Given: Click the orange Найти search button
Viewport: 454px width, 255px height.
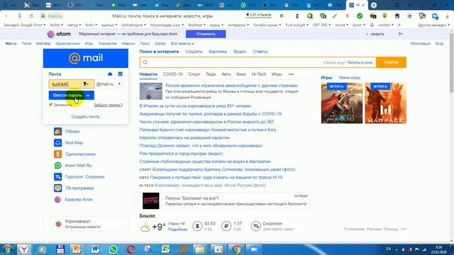Looking at the screenshot, I should pyautogui.click(x=391, y=62).
